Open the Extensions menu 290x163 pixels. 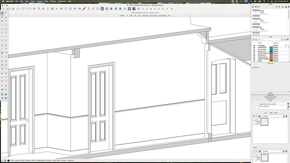tap(62, 1)
